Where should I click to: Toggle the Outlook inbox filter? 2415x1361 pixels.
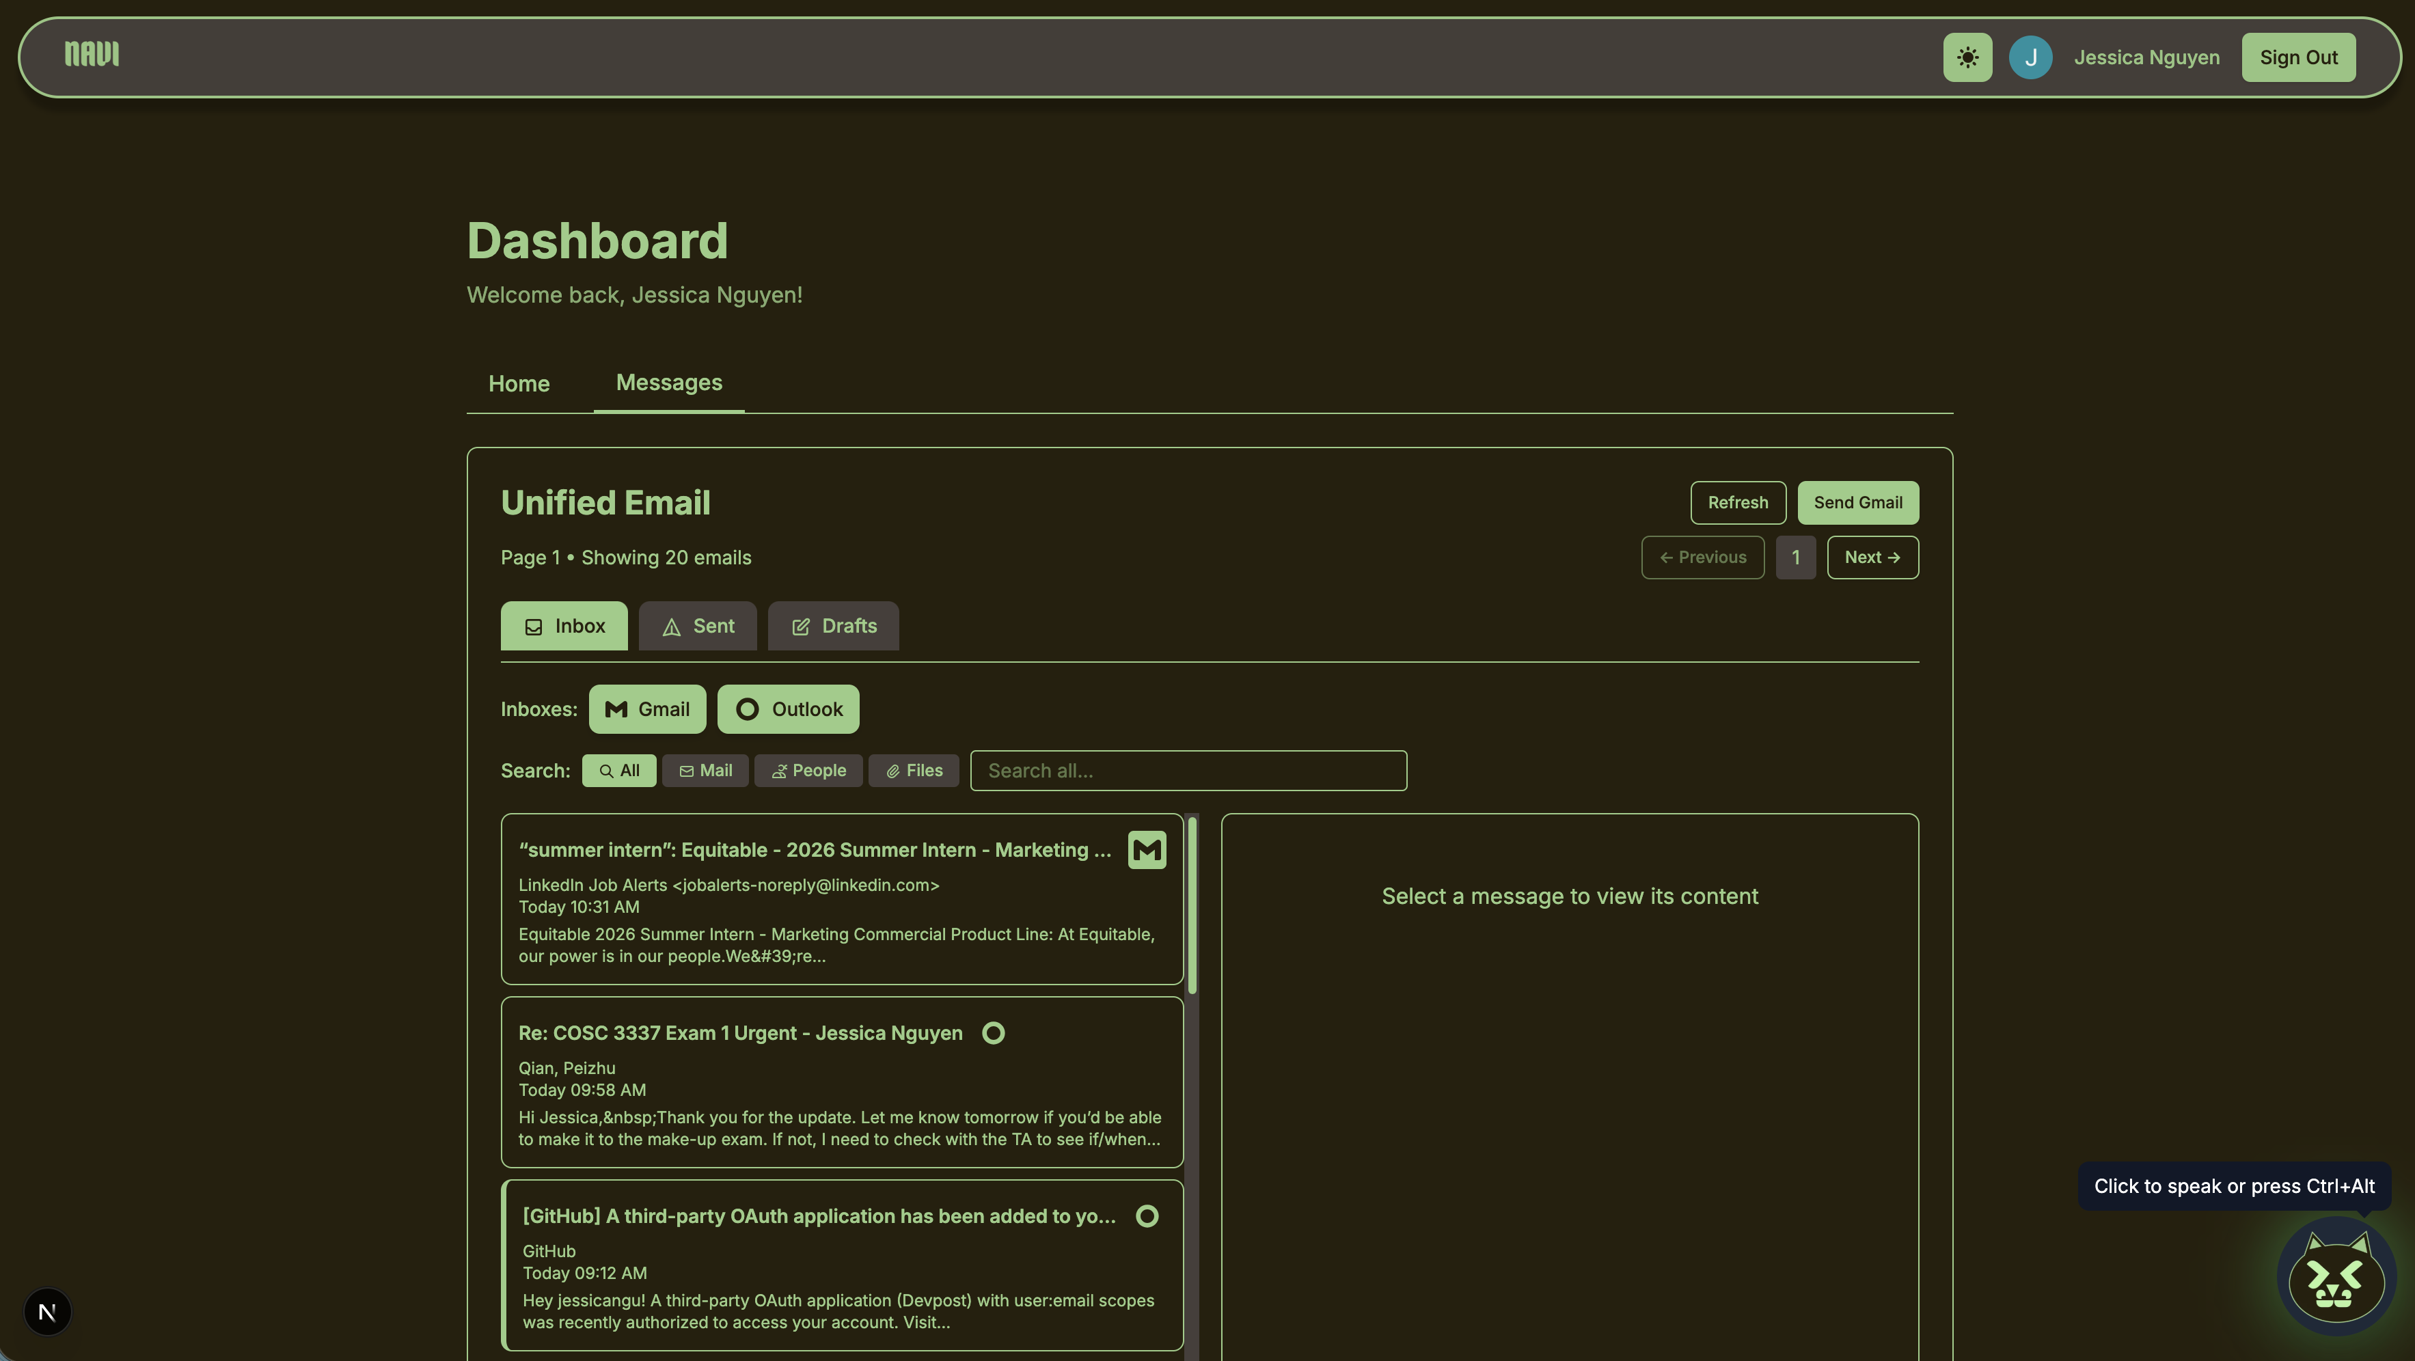point(787,710)
